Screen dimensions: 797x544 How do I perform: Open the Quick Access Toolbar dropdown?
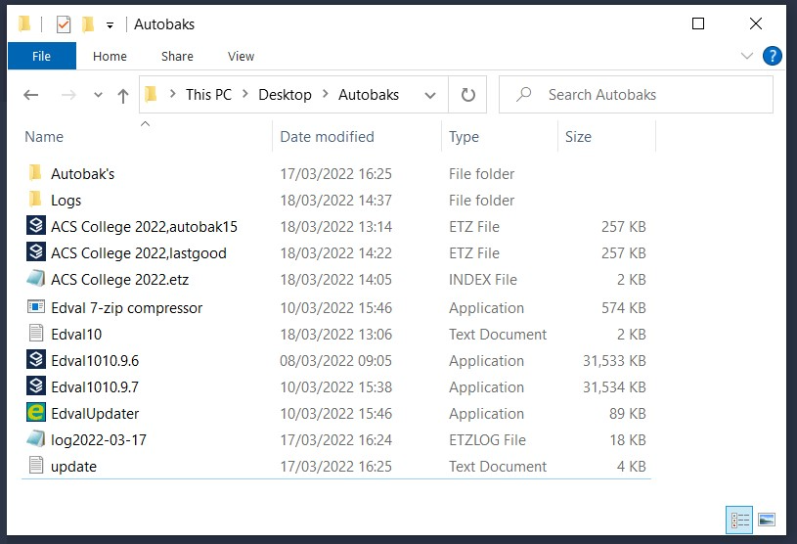110,24
